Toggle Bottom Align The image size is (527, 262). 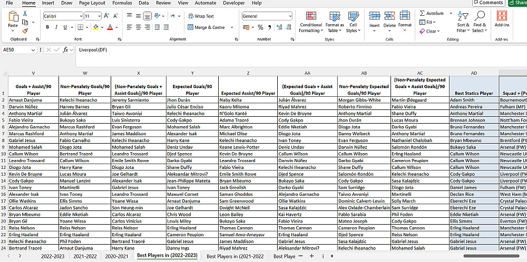147,16
